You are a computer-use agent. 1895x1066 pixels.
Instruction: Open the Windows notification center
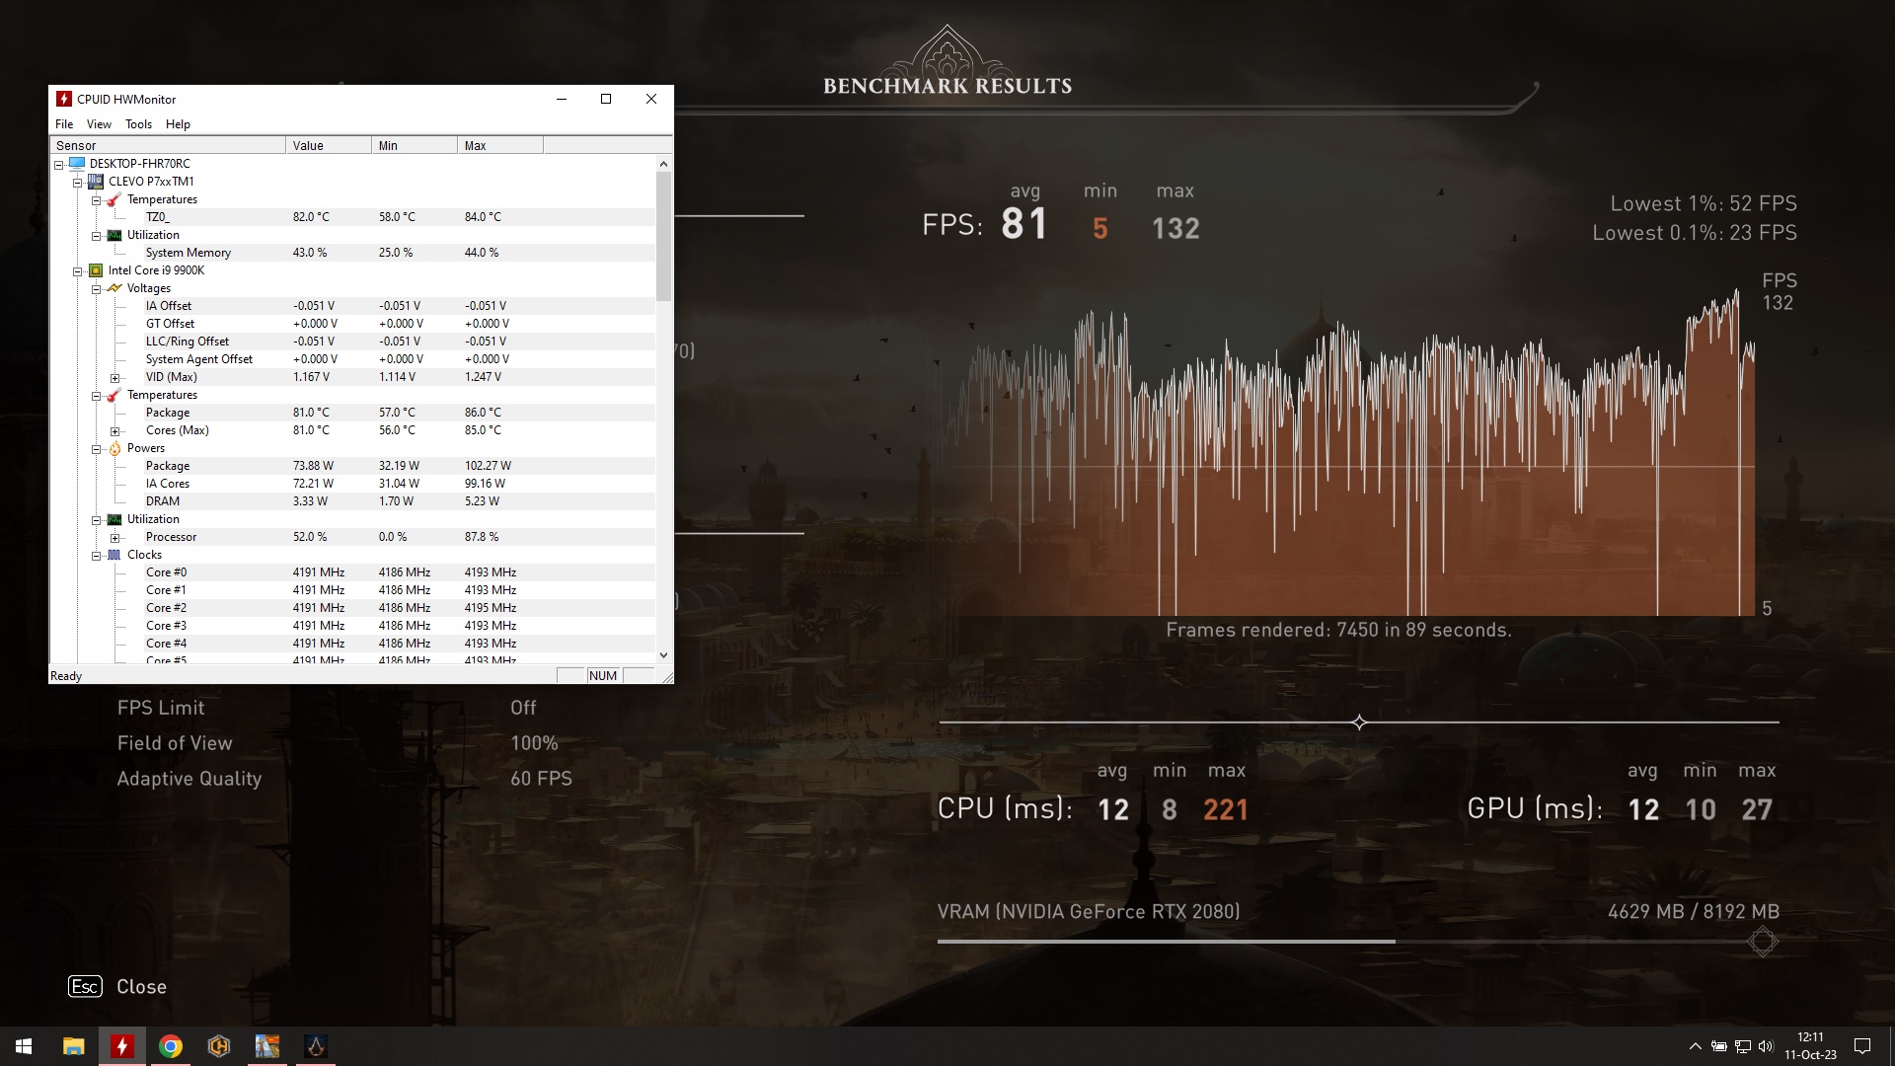coord(1862,1046)
